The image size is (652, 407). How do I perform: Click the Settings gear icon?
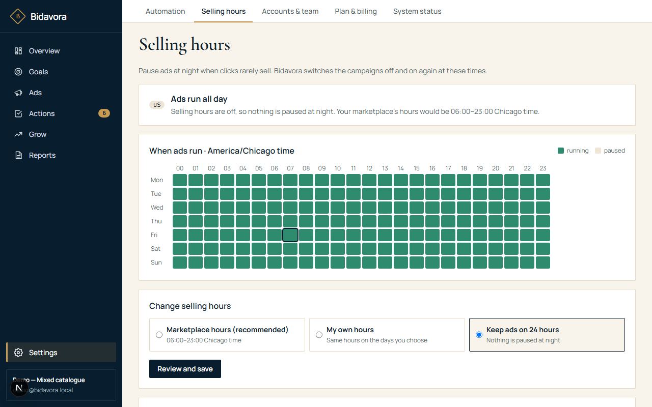point(18,353)
